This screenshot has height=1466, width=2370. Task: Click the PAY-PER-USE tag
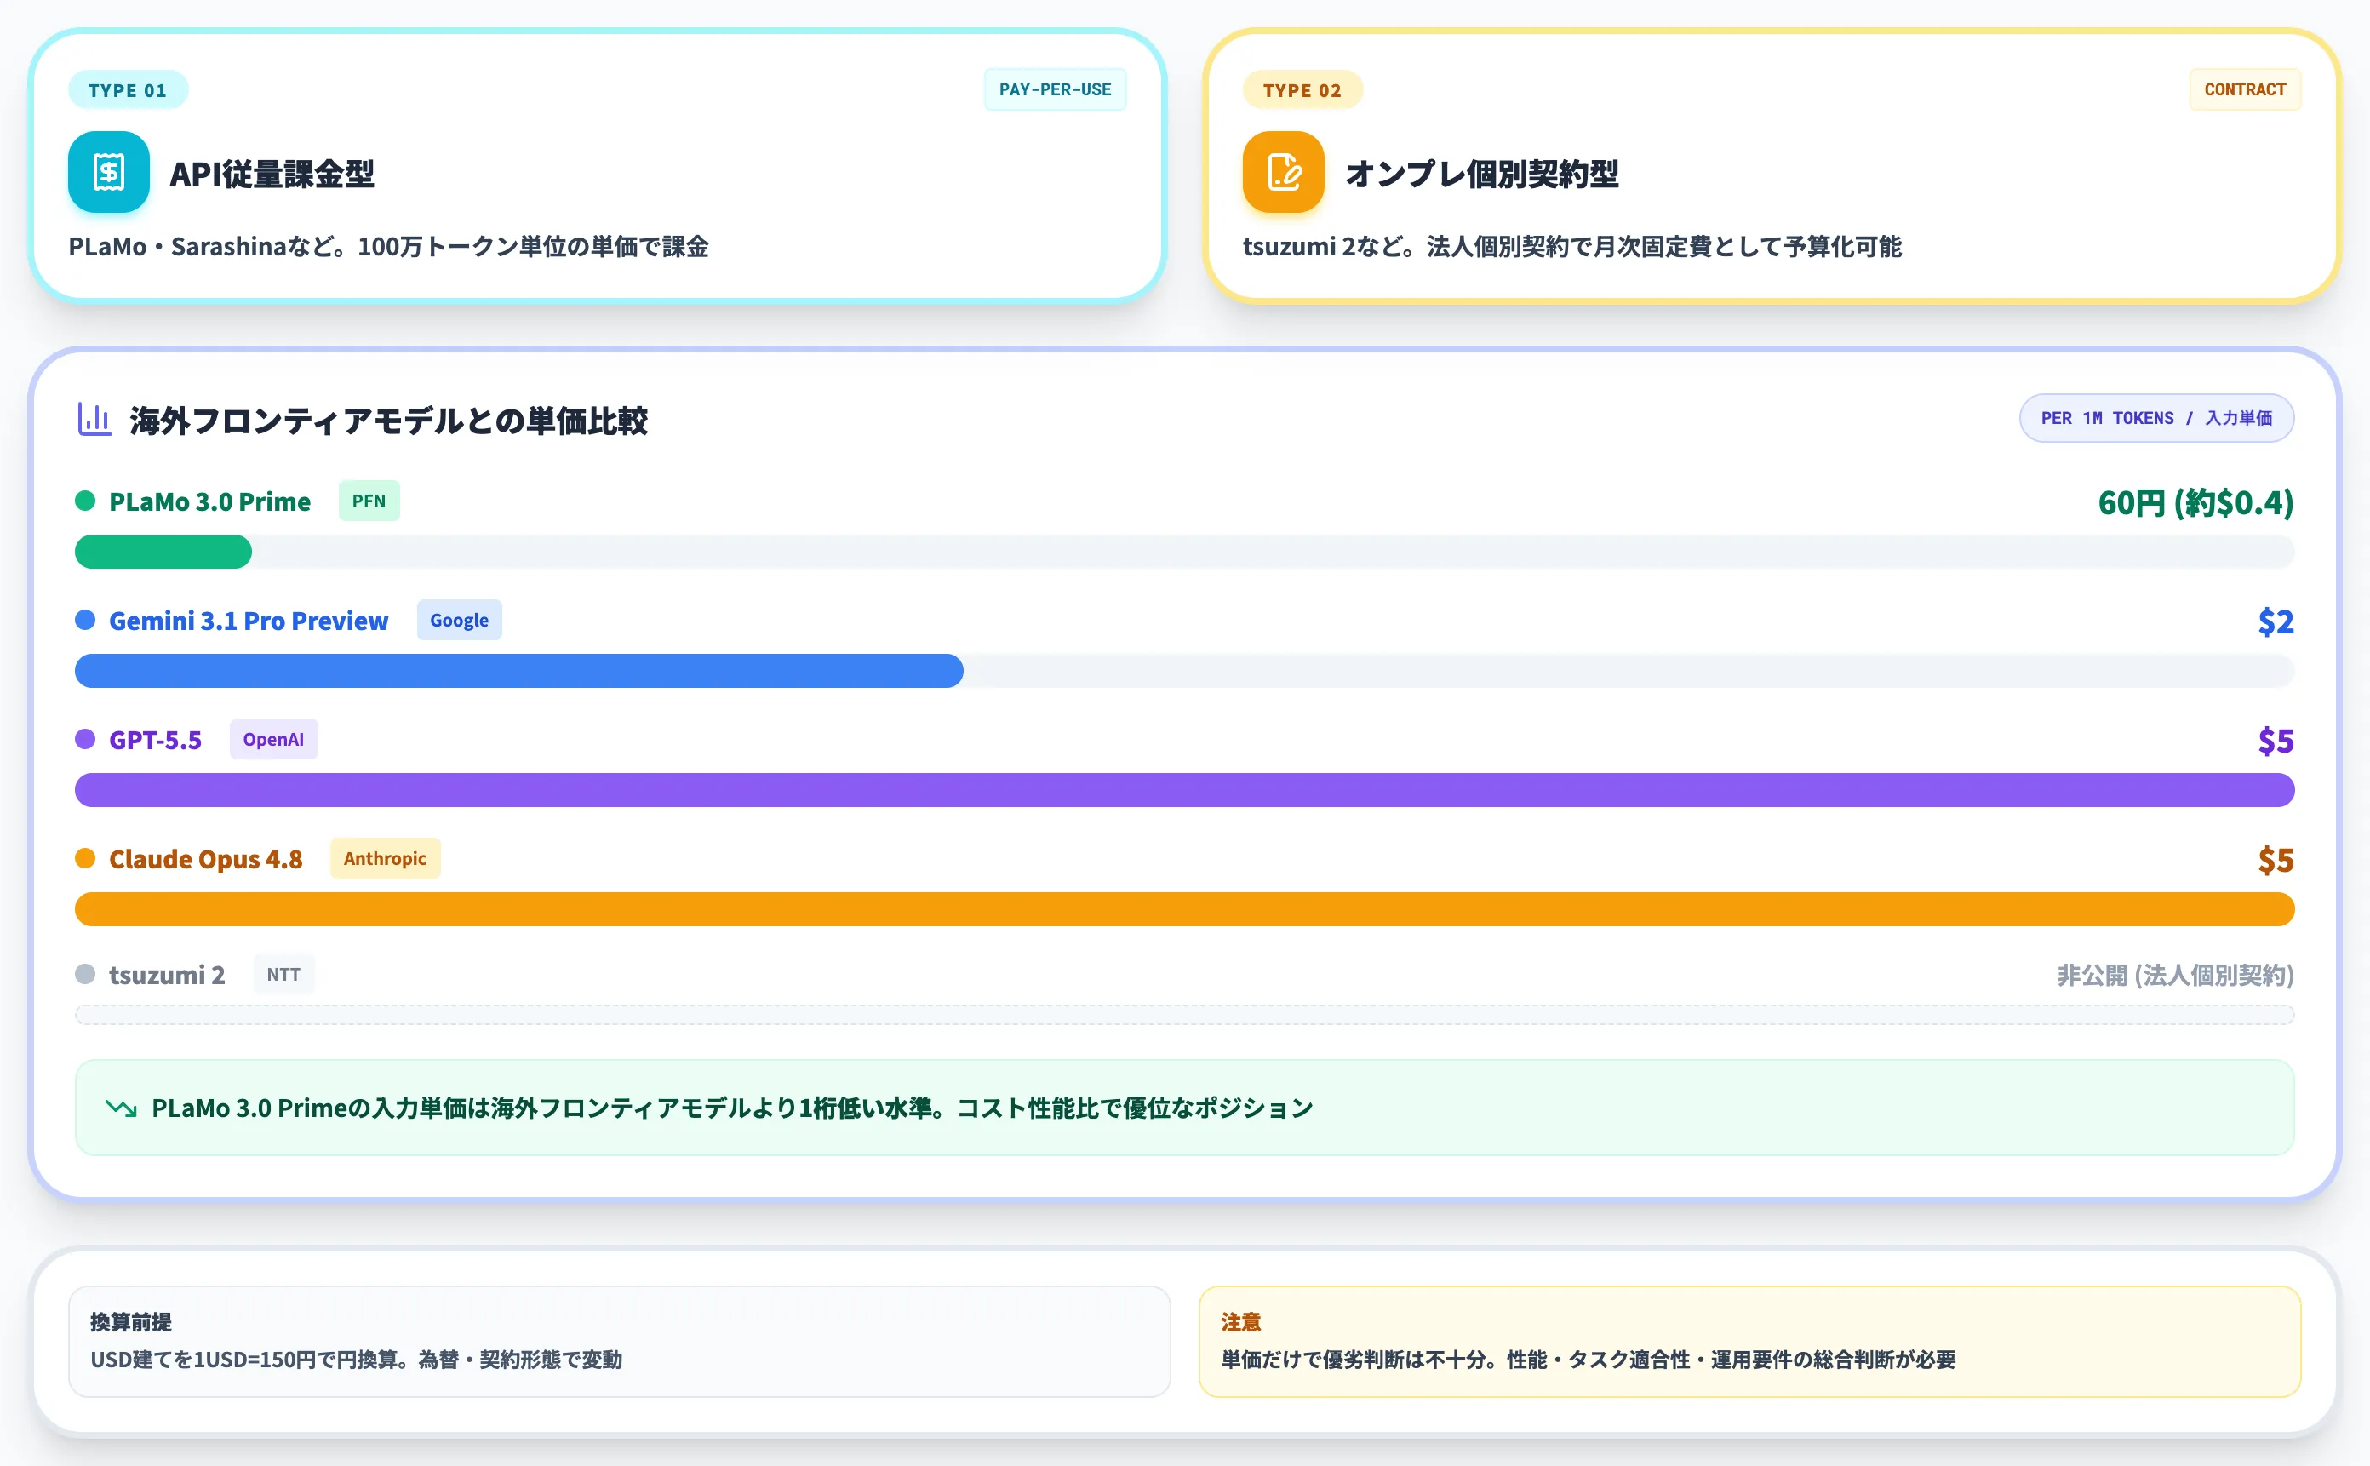1056,89
